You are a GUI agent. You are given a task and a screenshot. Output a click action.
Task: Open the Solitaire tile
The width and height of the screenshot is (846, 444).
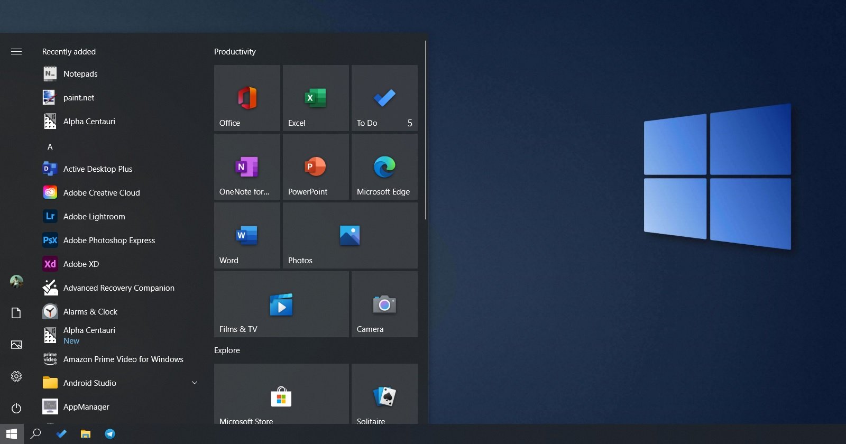(x=384, y=394)
